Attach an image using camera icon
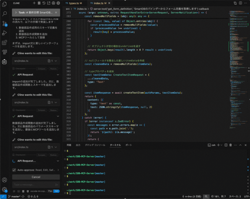Image resolution: width=250 pixels, height=199 pixels. tap(19, 191)
